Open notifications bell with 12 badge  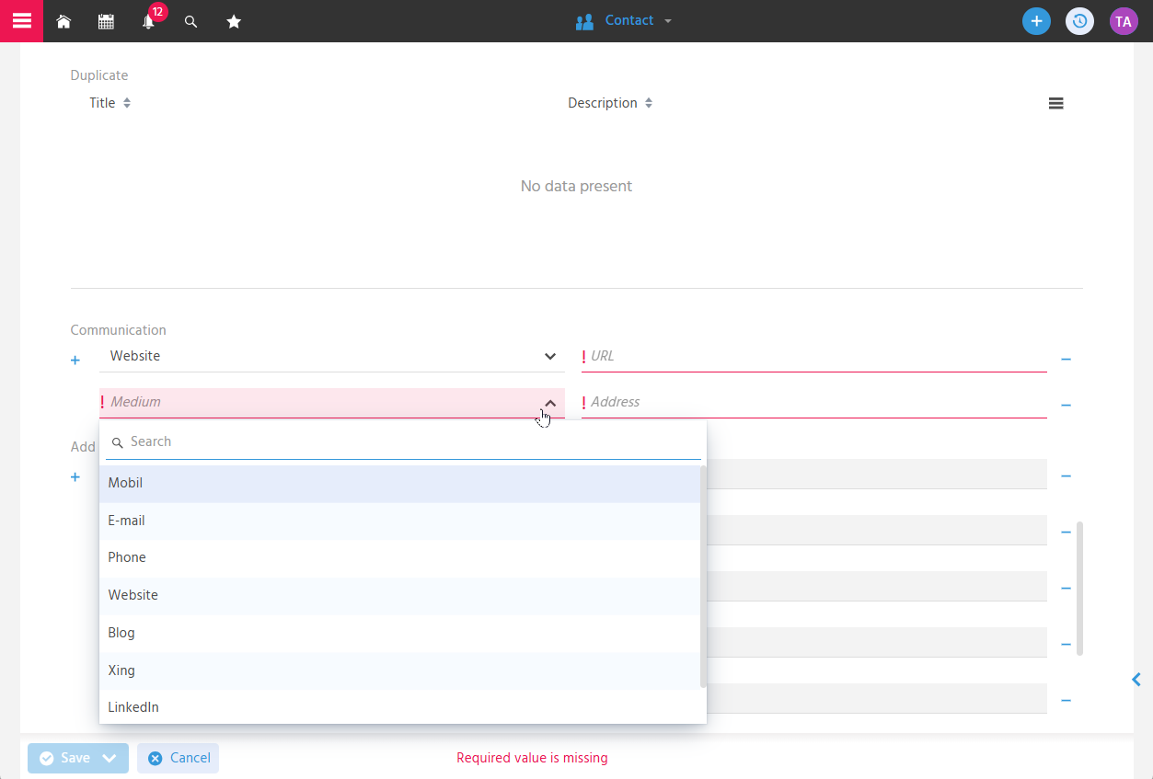(x=149, y=20)
